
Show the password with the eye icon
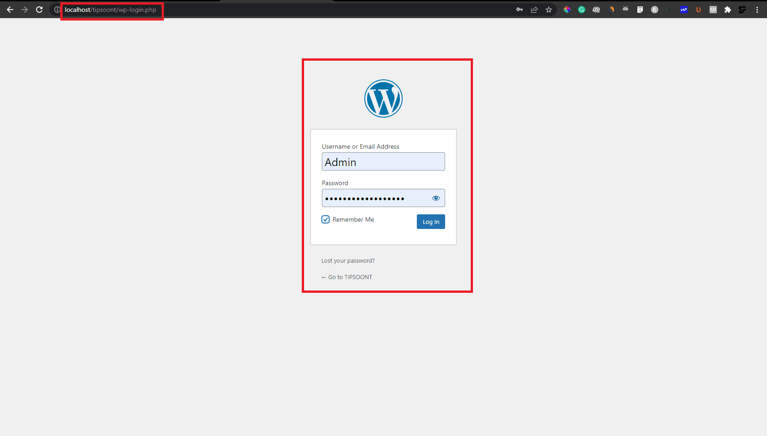point(436,198)
